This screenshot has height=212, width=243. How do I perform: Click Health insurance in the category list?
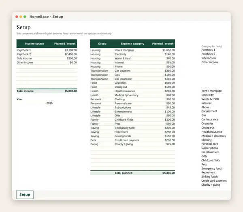point(212,131)
